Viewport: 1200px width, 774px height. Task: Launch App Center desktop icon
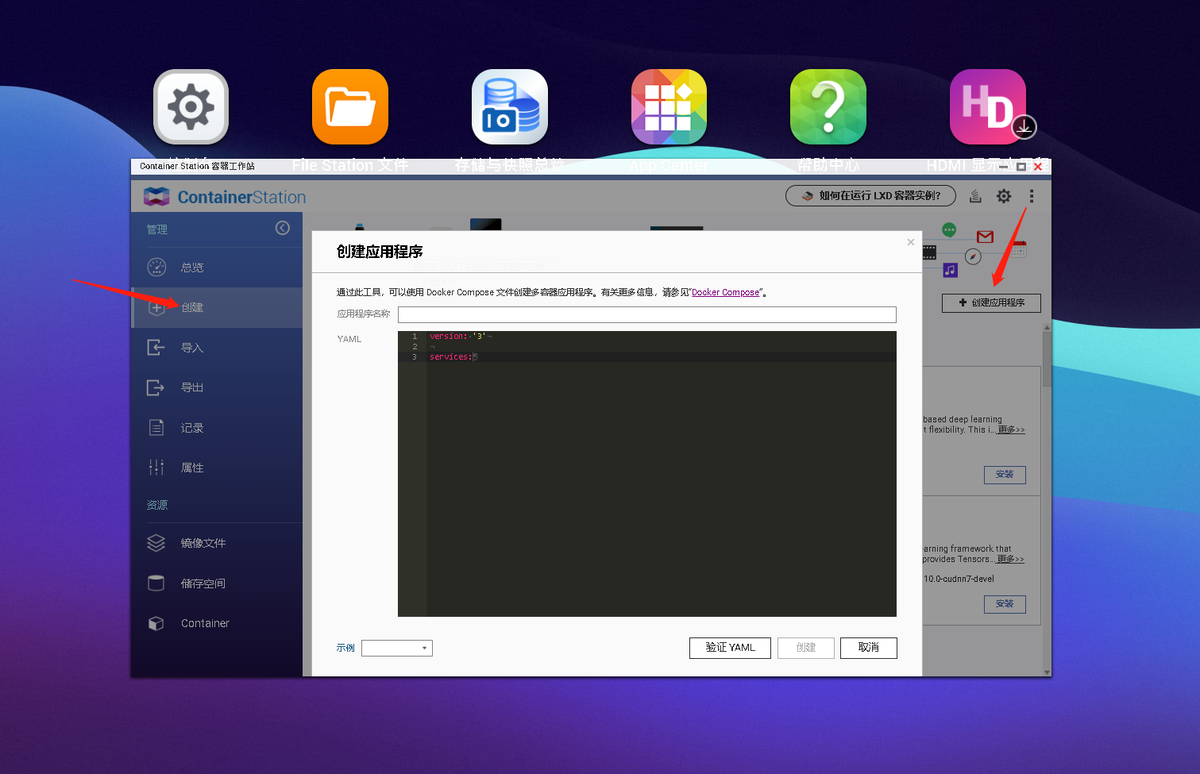[669, 107]
